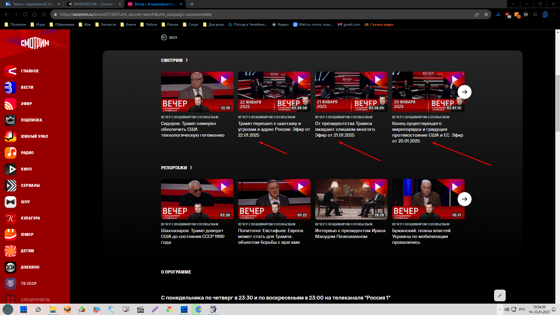Open WhatsApp from the taskbar
The image size is (560, 315).
(38, 309)
